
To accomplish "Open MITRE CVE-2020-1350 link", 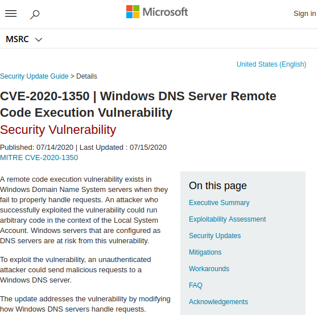I will [x=39, y=158].
